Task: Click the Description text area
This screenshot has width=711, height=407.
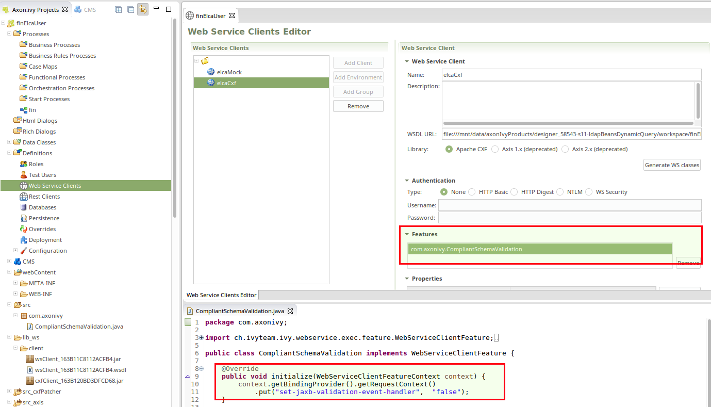Action: point(568,101)
